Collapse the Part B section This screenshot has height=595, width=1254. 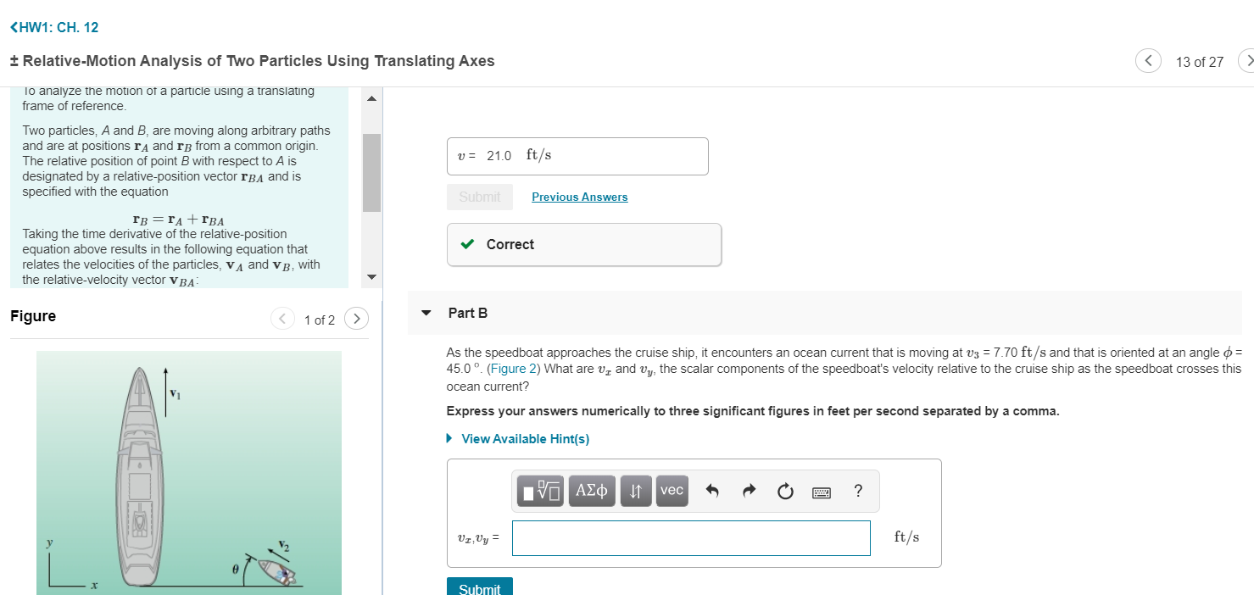(x=426, y=312)
